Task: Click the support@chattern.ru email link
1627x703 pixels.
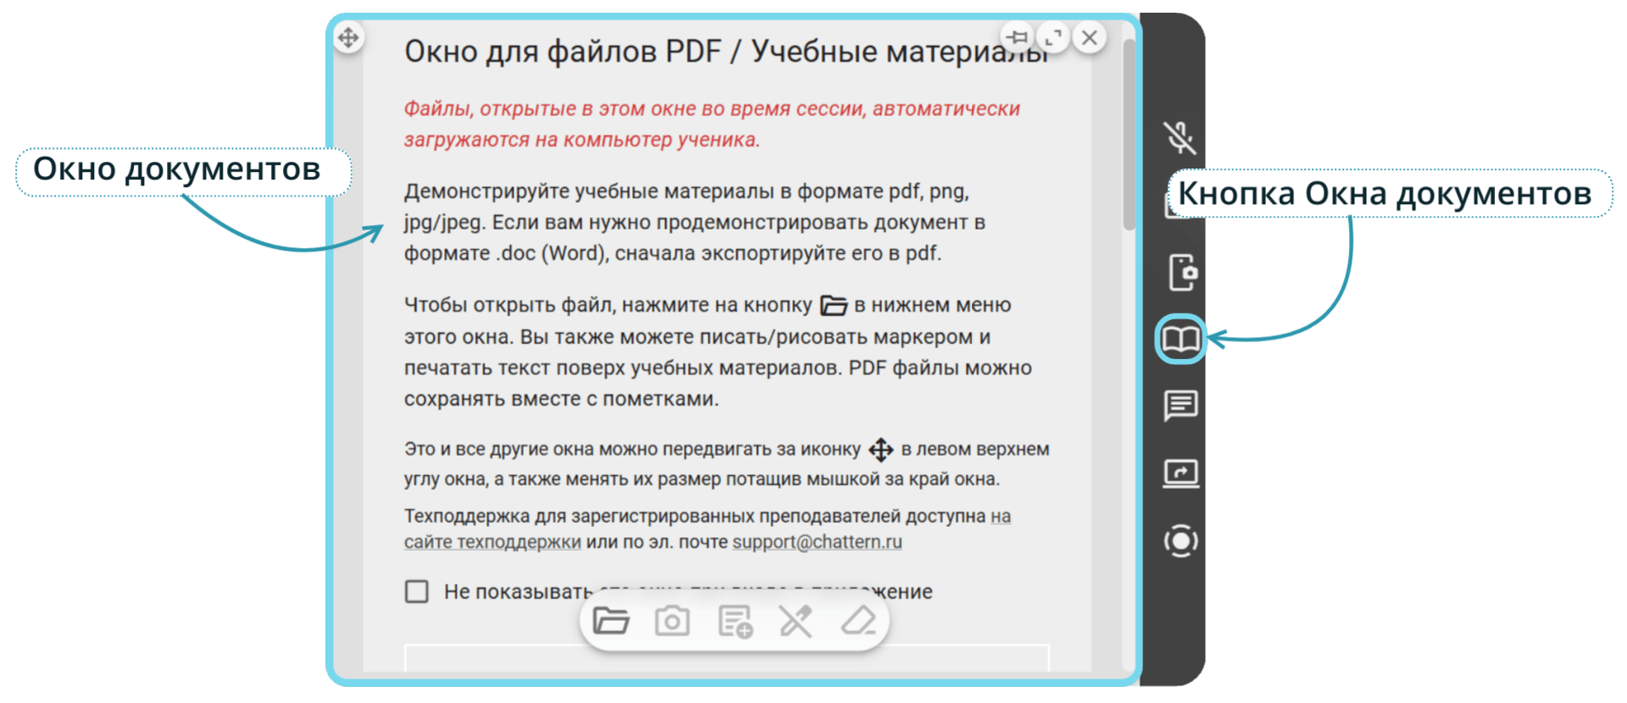Action: tap(817, 542)
